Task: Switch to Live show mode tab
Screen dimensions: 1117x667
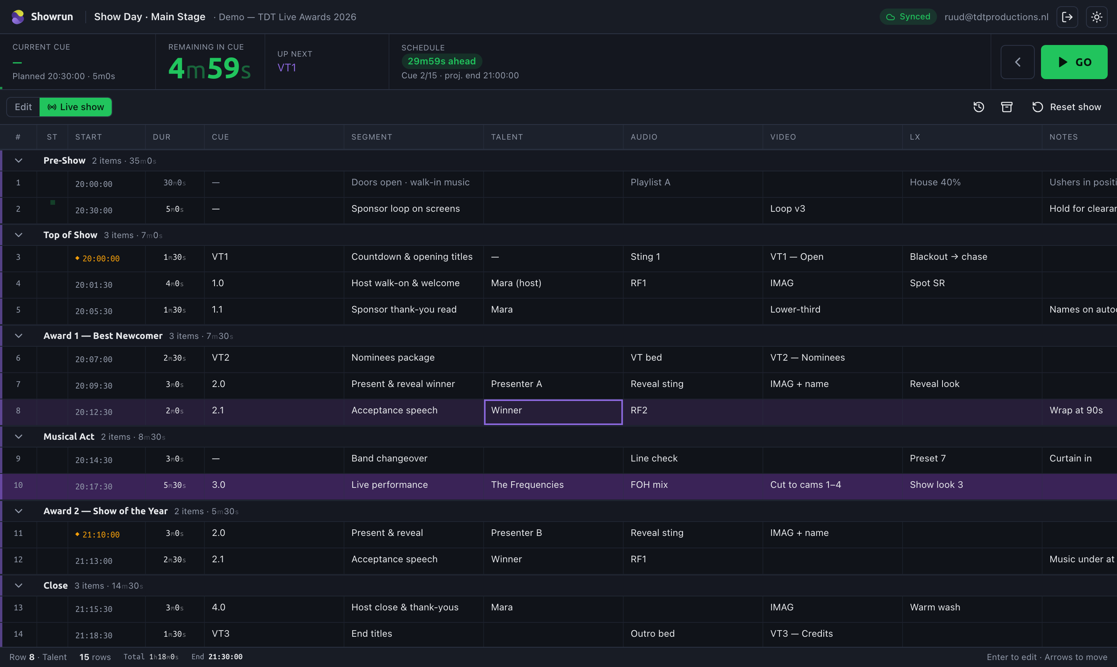Action: tap(76, 107)
